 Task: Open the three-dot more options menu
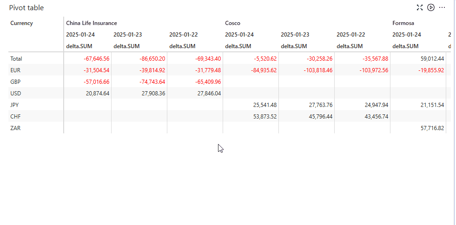[442, 7]
